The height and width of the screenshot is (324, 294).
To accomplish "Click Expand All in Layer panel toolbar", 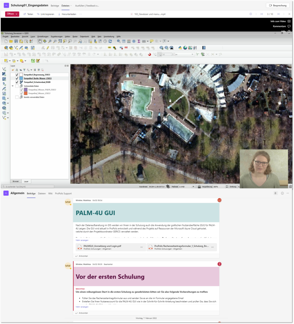I will (x=35, y=70).
